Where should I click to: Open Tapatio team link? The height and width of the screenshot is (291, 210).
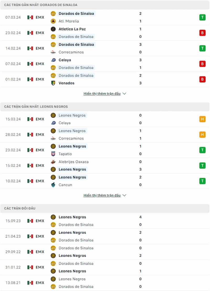pyautogui.click(x=65, y=154)
